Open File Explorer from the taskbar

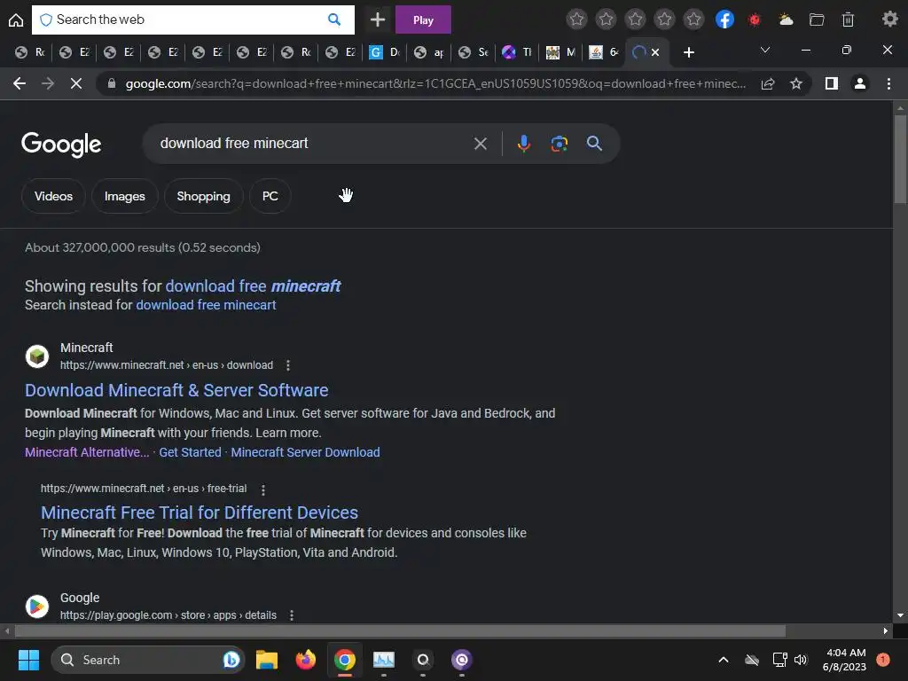[x=266, y=660]
